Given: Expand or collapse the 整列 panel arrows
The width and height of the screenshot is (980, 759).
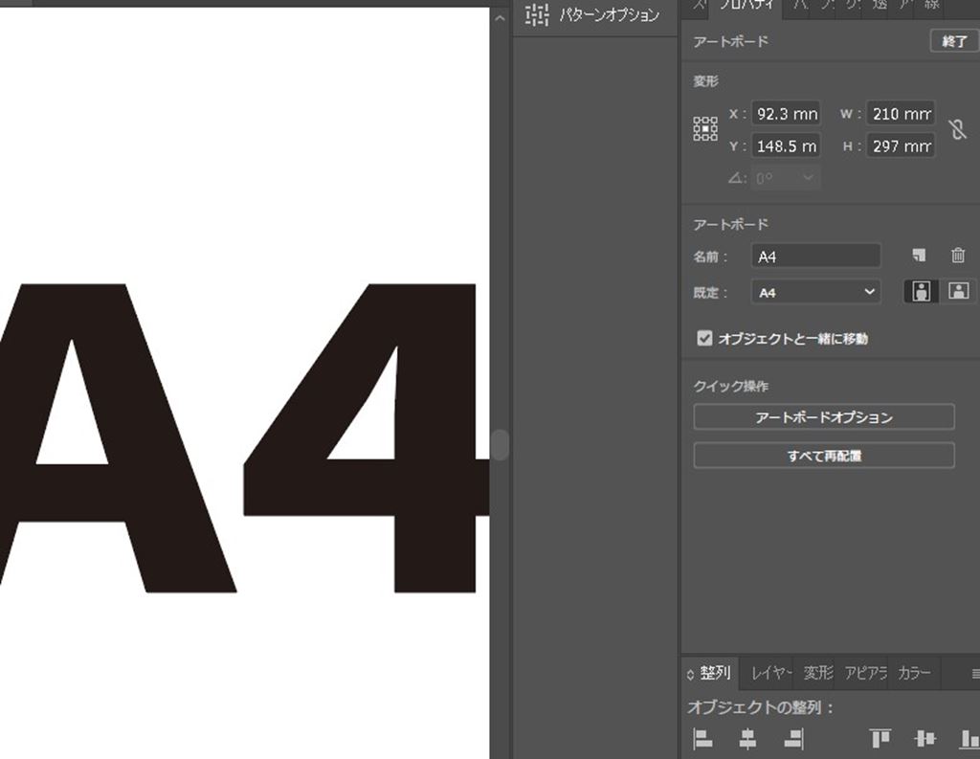Looking at the screenshot, I should point(691,675).
